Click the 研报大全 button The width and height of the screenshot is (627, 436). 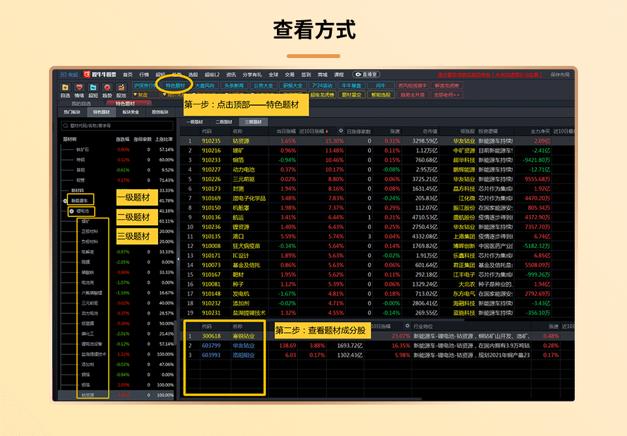tap(293, 86)
